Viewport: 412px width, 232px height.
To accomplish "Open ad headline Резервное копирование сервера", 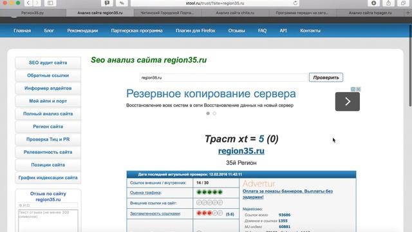I will coord(211,93).
